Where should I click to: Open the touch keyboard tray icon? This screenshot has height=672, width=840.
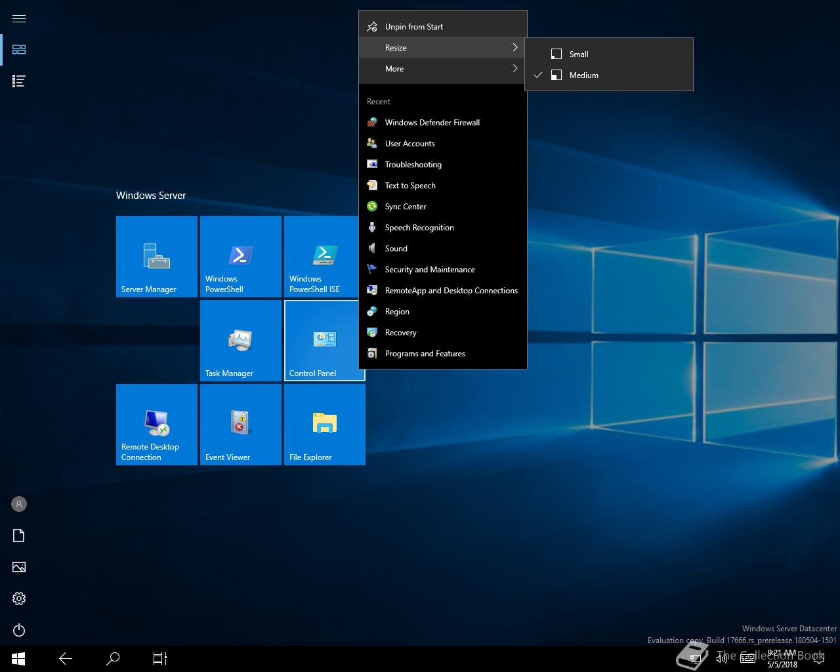[x=747, y=659]
